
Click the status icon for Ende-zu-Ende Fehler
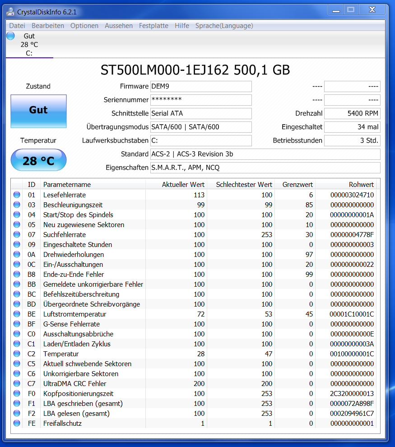[17, 274]
